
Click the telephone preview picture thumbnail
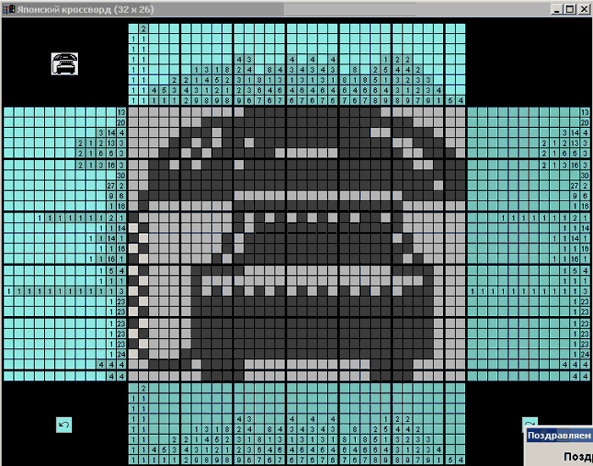pos(64,64)
